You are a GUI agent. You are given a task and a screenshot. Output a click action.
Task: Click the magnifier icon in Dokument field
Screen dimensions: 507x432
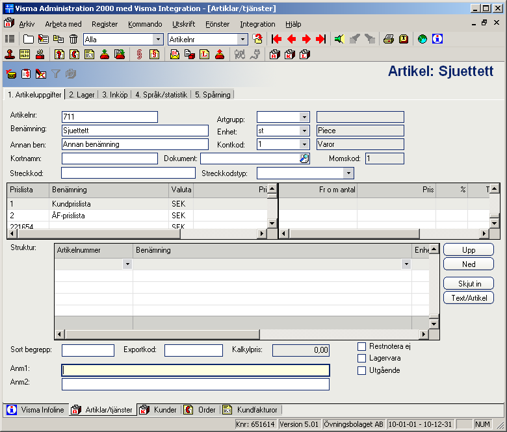coord(304,159)
